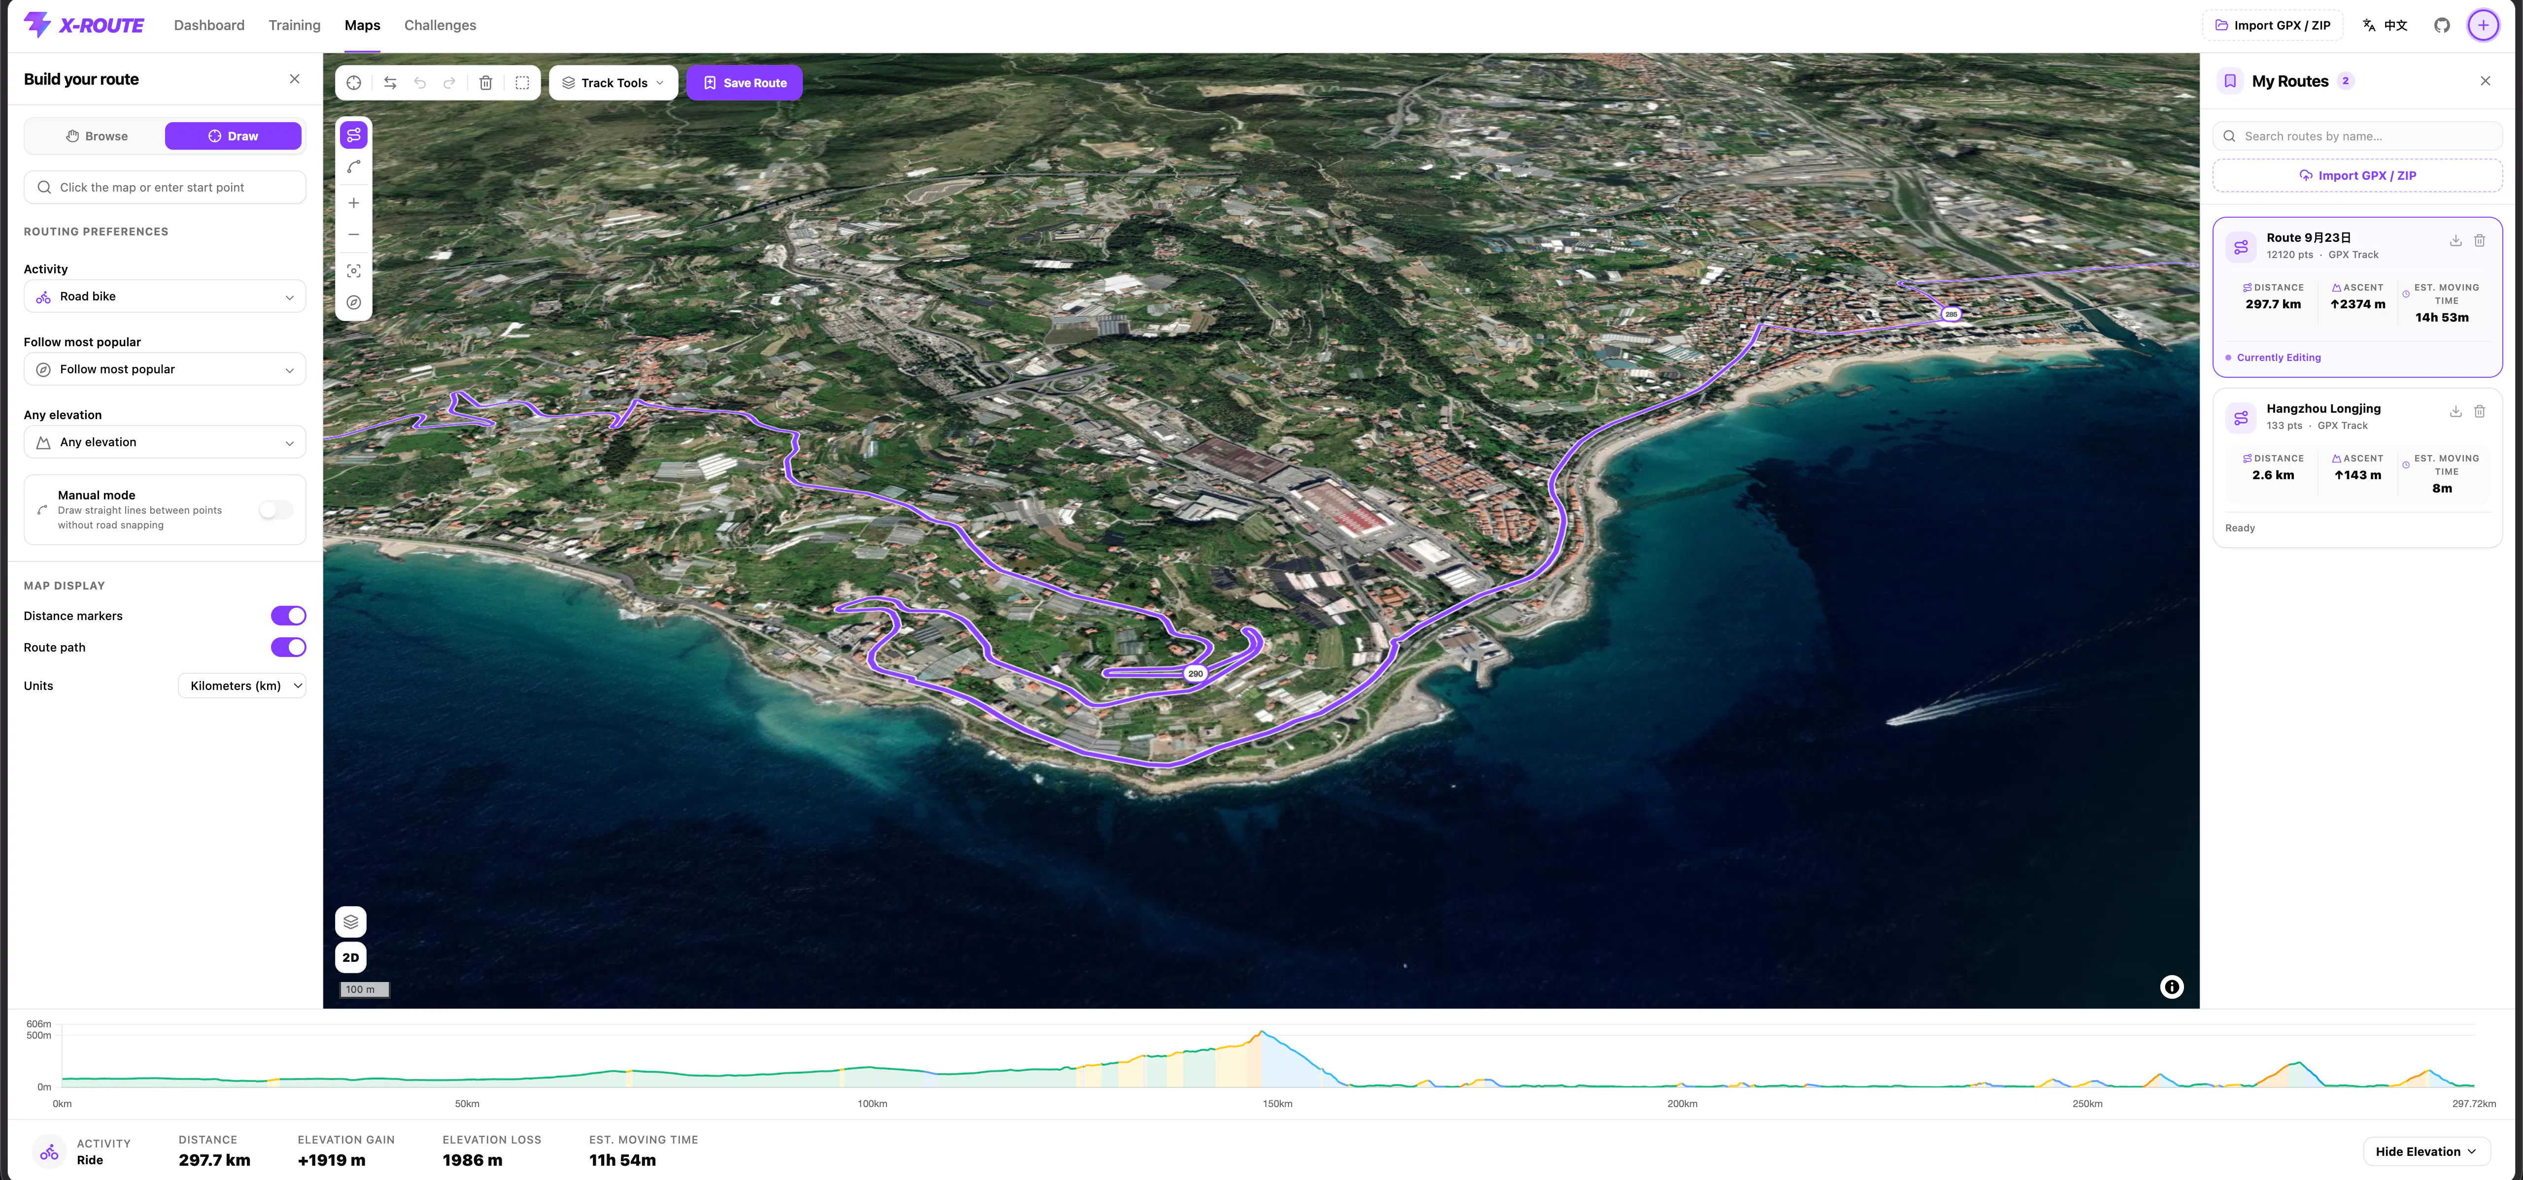Open the map layers button
This screenshot has height=1180, width=2523.
[x=351, y=921]
